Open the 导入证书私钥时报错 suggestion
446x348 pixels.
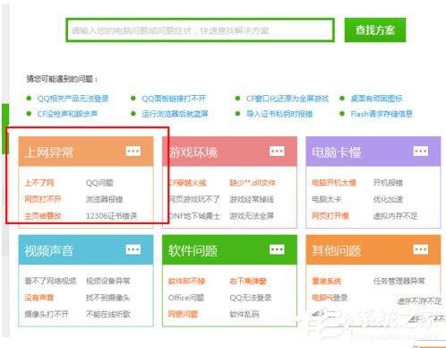click(279, 114)
